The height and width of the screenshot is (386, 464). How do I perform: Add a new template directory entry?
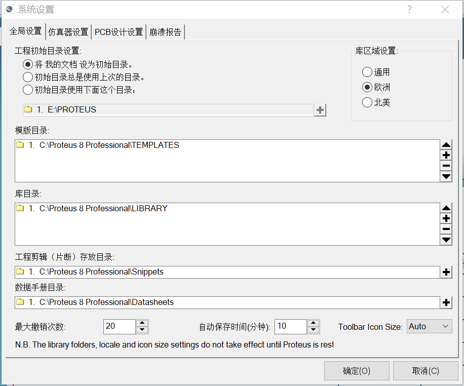(446, 155)
